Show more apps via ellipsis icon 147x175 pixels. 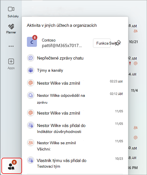click(x=11, y=46)
